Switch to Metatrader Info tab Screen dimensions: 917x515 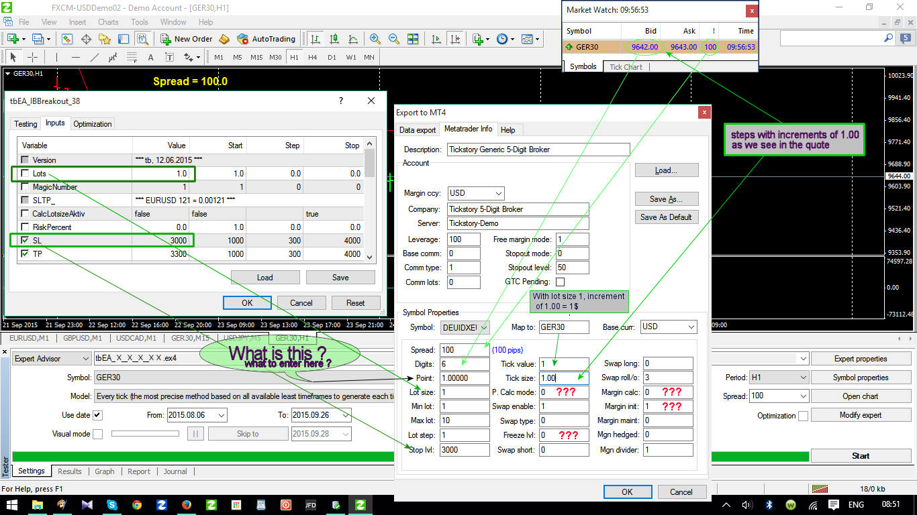point(469,129)
